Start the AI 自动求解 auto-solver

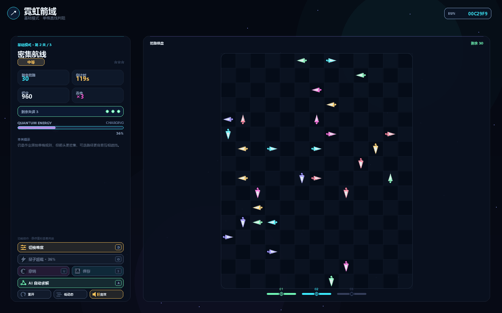coord(71,283)
